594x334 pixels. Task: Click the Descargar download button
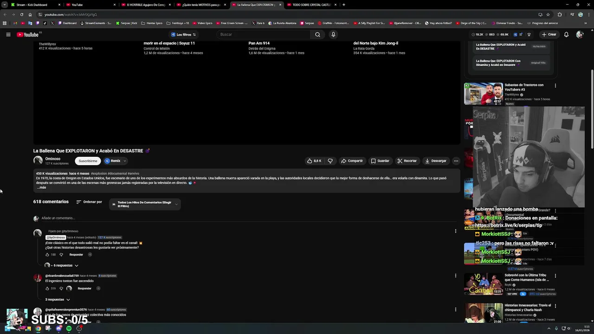[435, 161]
